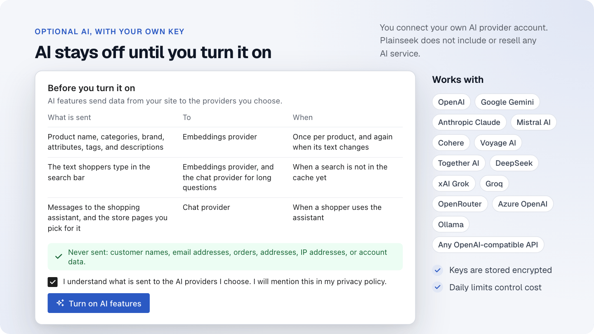Screen dimensions: 594x334
Task: Click the 'Embeddings provider' cell in first row
Action: click(x=220, y=137)
